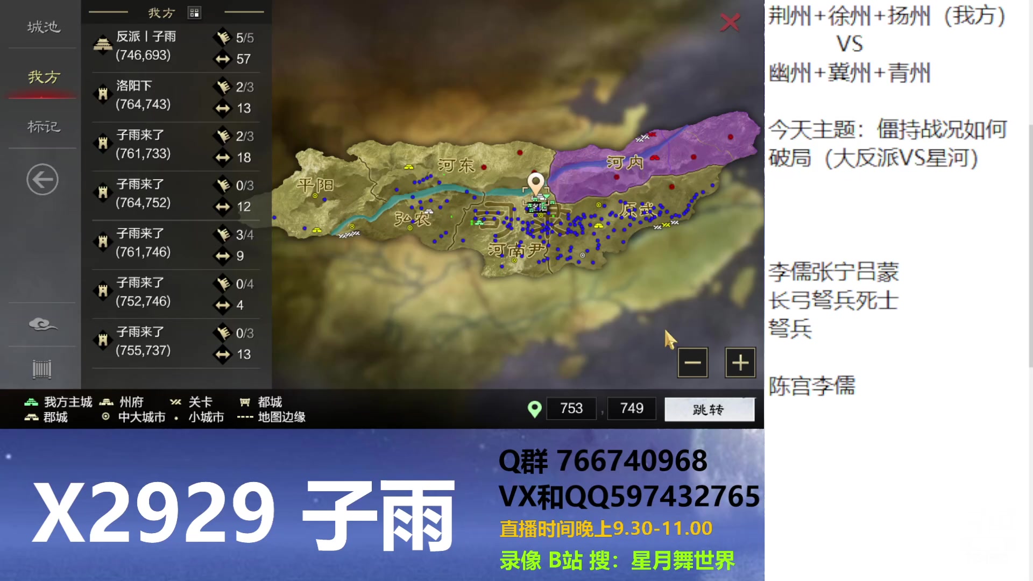Click the 郡城 legend icon
The image size is (1033, 581).
click(31, 417)
